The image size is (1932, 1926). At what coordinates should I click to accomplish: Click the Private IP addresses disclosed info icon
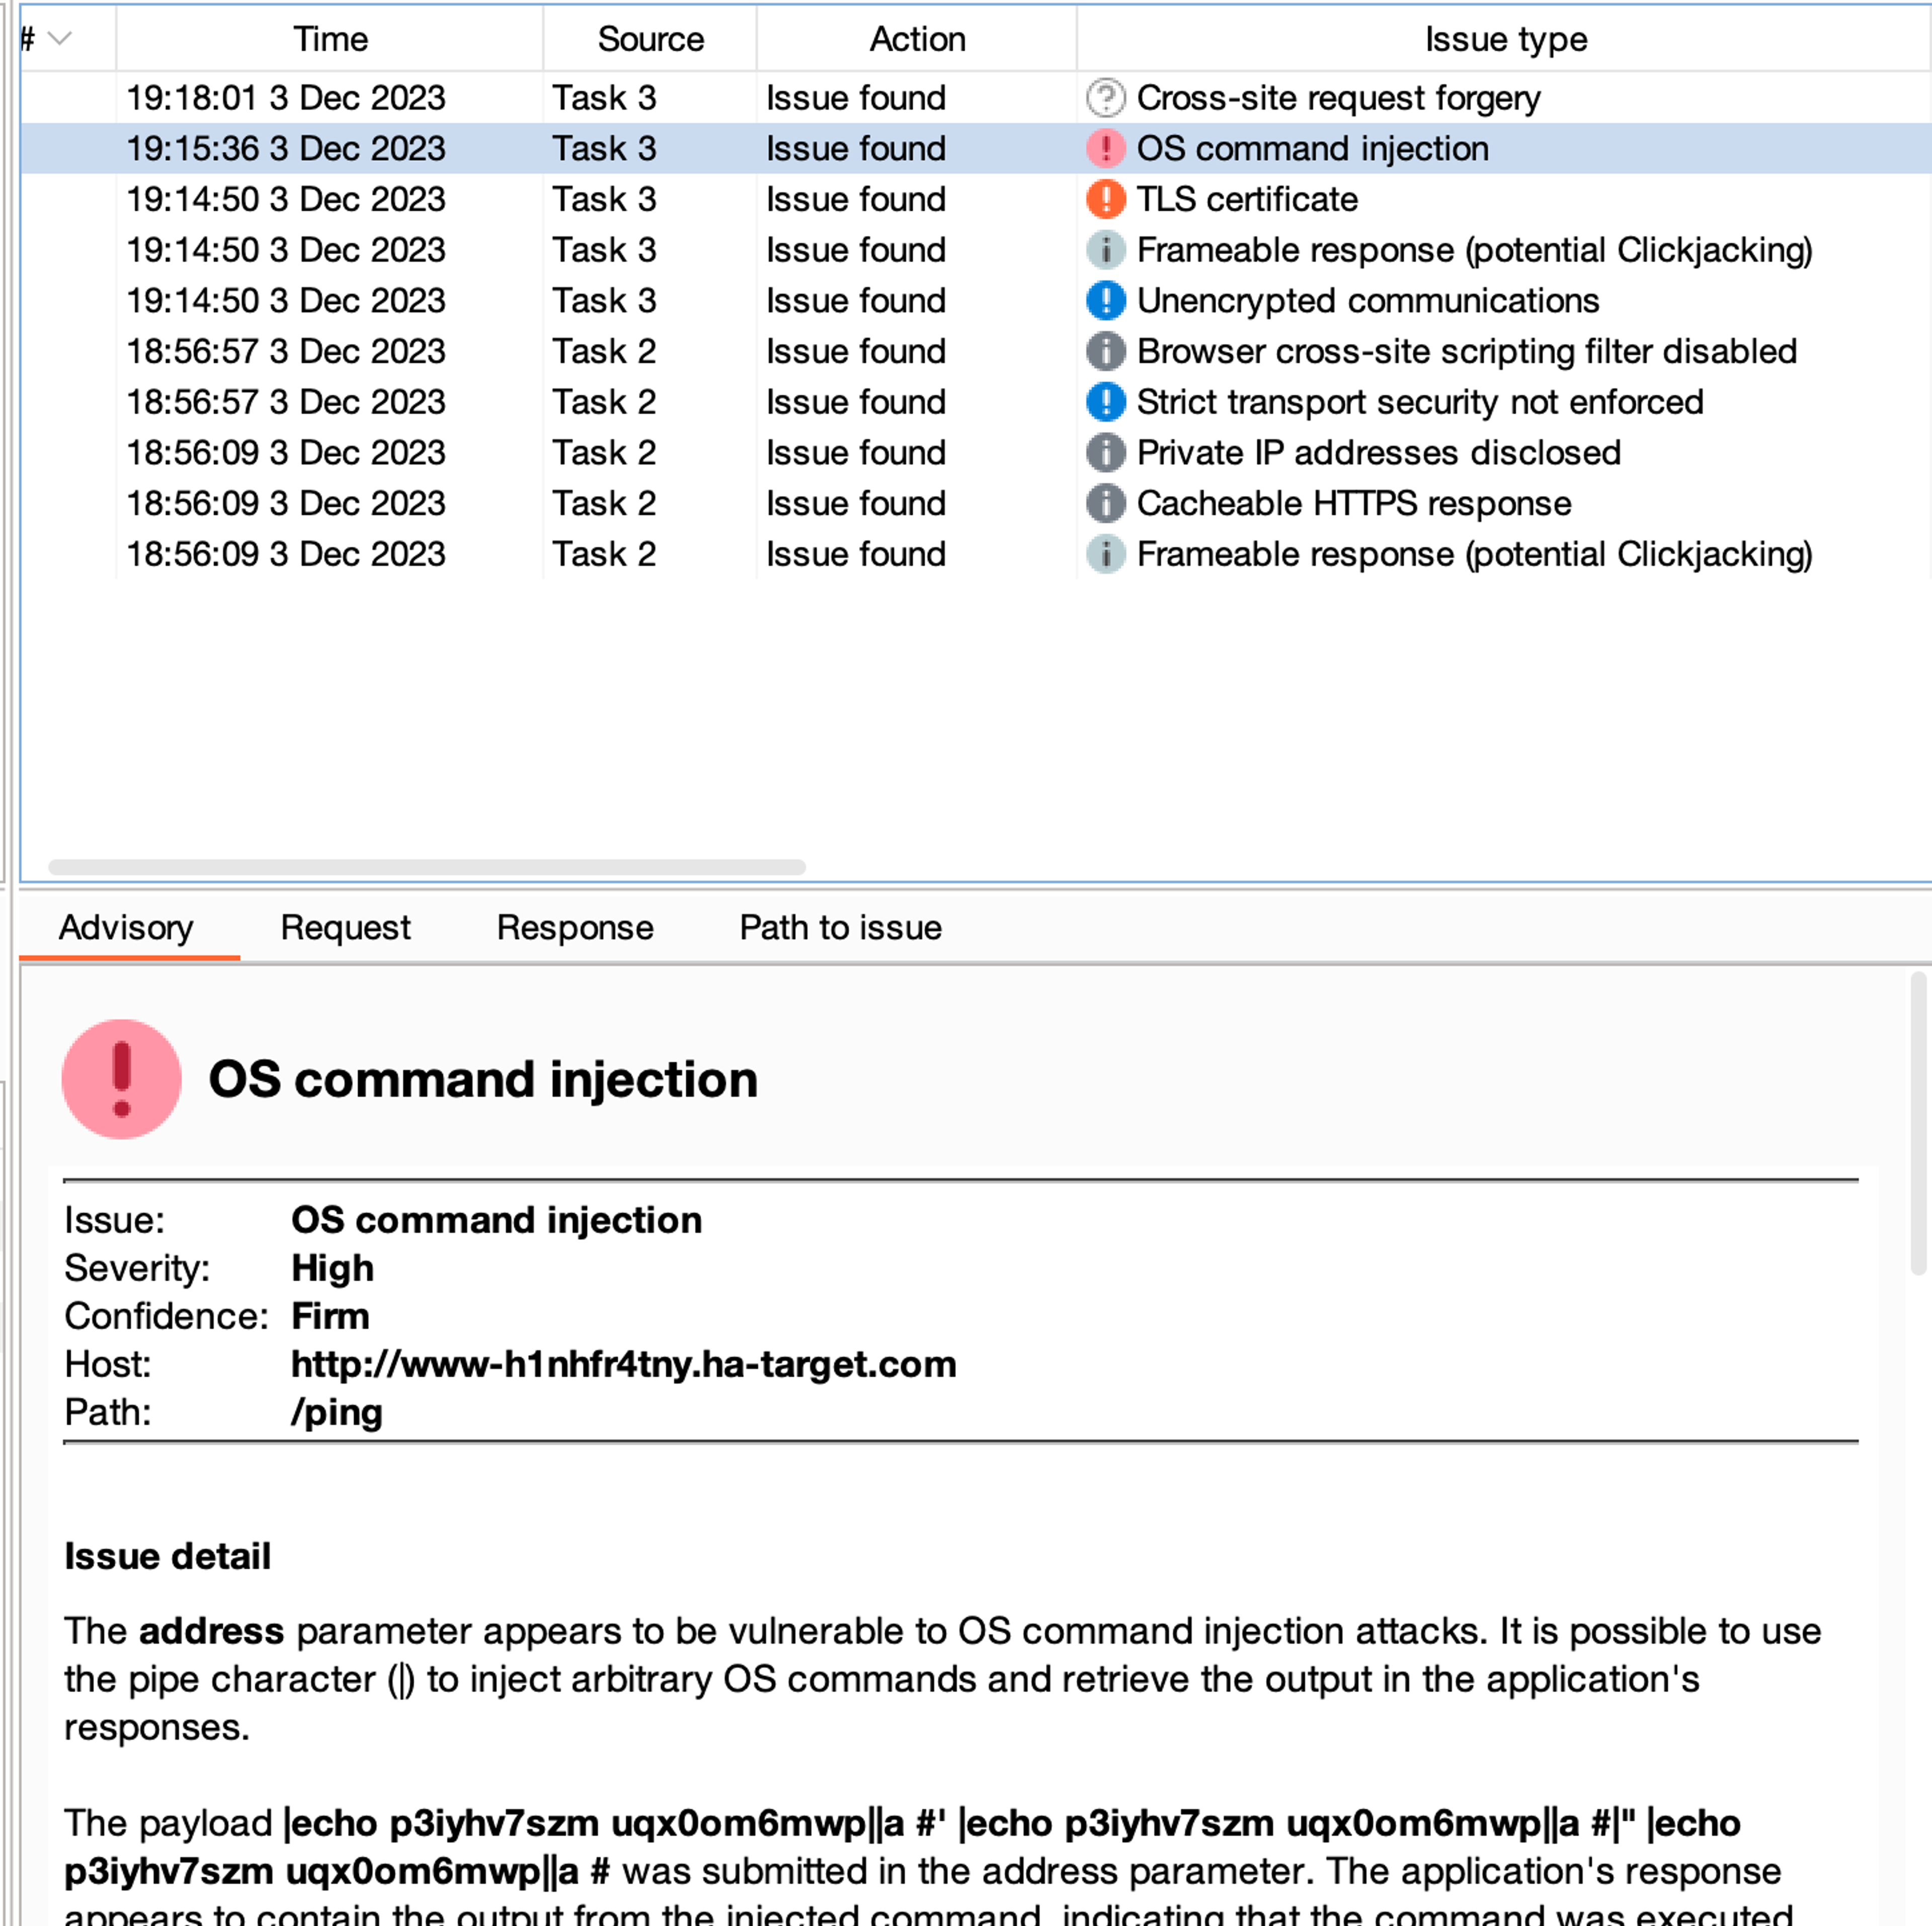pyautogui.click(x=1105, y=453)
